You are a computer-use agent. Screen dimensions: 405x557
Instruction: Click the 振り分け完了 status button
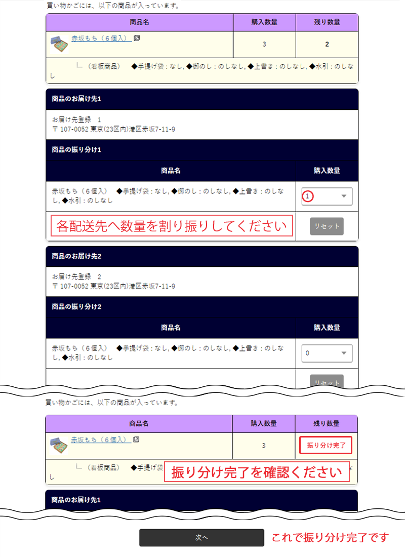click(326, 445)
